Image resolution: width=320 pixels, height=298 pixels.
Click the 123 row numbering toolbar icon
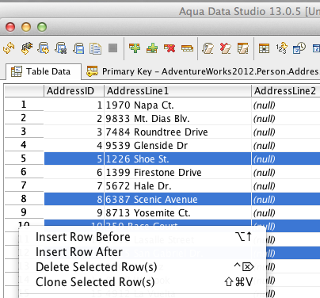[x=281, y=48]
